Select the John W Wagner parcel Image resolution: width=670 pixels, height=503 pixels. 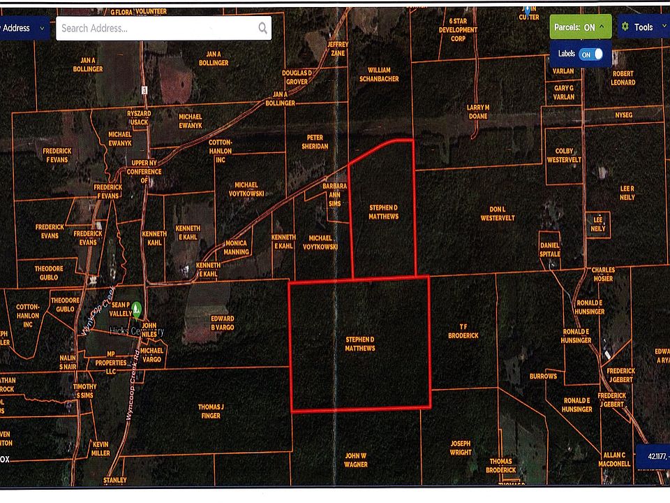[355, 460]
